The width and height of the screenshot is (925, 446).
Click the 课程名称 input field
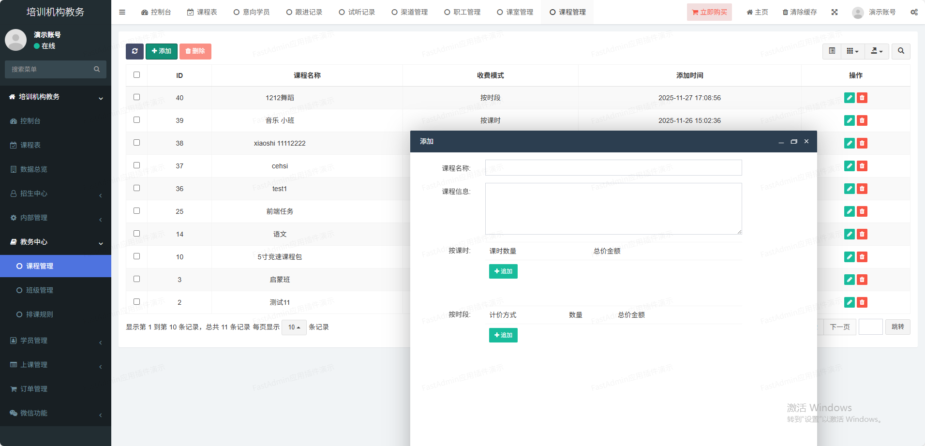(613, 168)
